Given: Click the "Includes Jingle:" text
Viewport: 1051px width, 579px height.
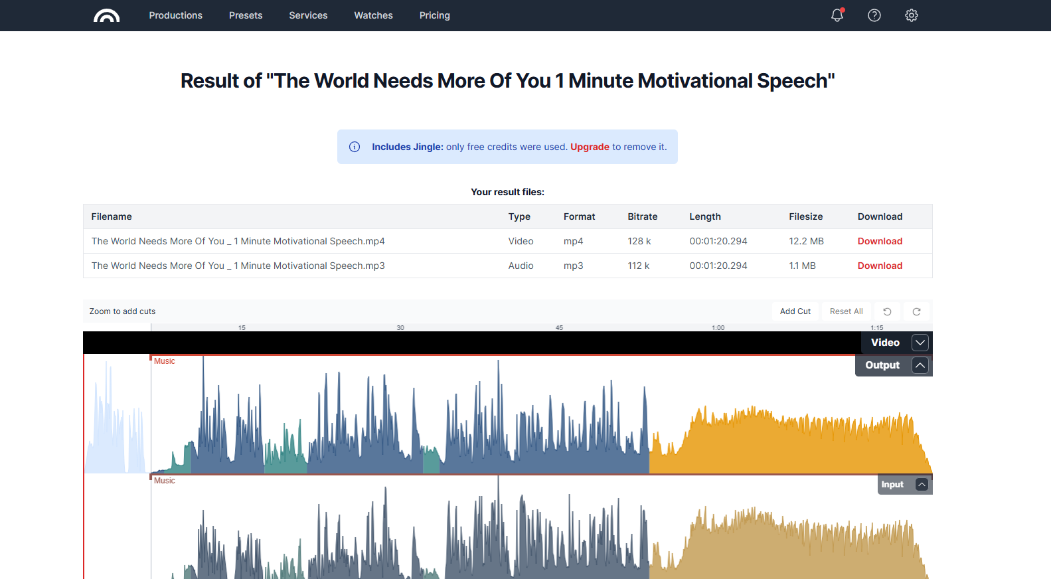Looking at the screenshot, I should click(408, 147).
